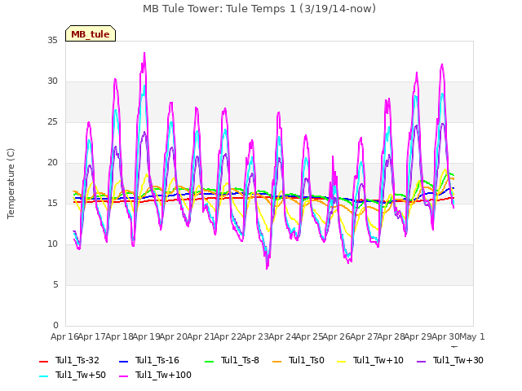522x391 pixels.
Task: Click the Temperature (C) axis label
Action: coord(11,183)
